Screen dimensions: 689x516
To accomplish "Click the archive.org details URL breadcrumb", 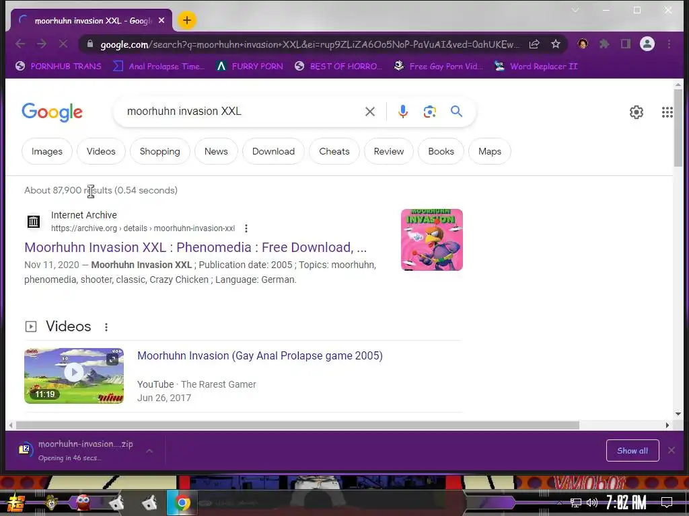I will pos(143,228).
